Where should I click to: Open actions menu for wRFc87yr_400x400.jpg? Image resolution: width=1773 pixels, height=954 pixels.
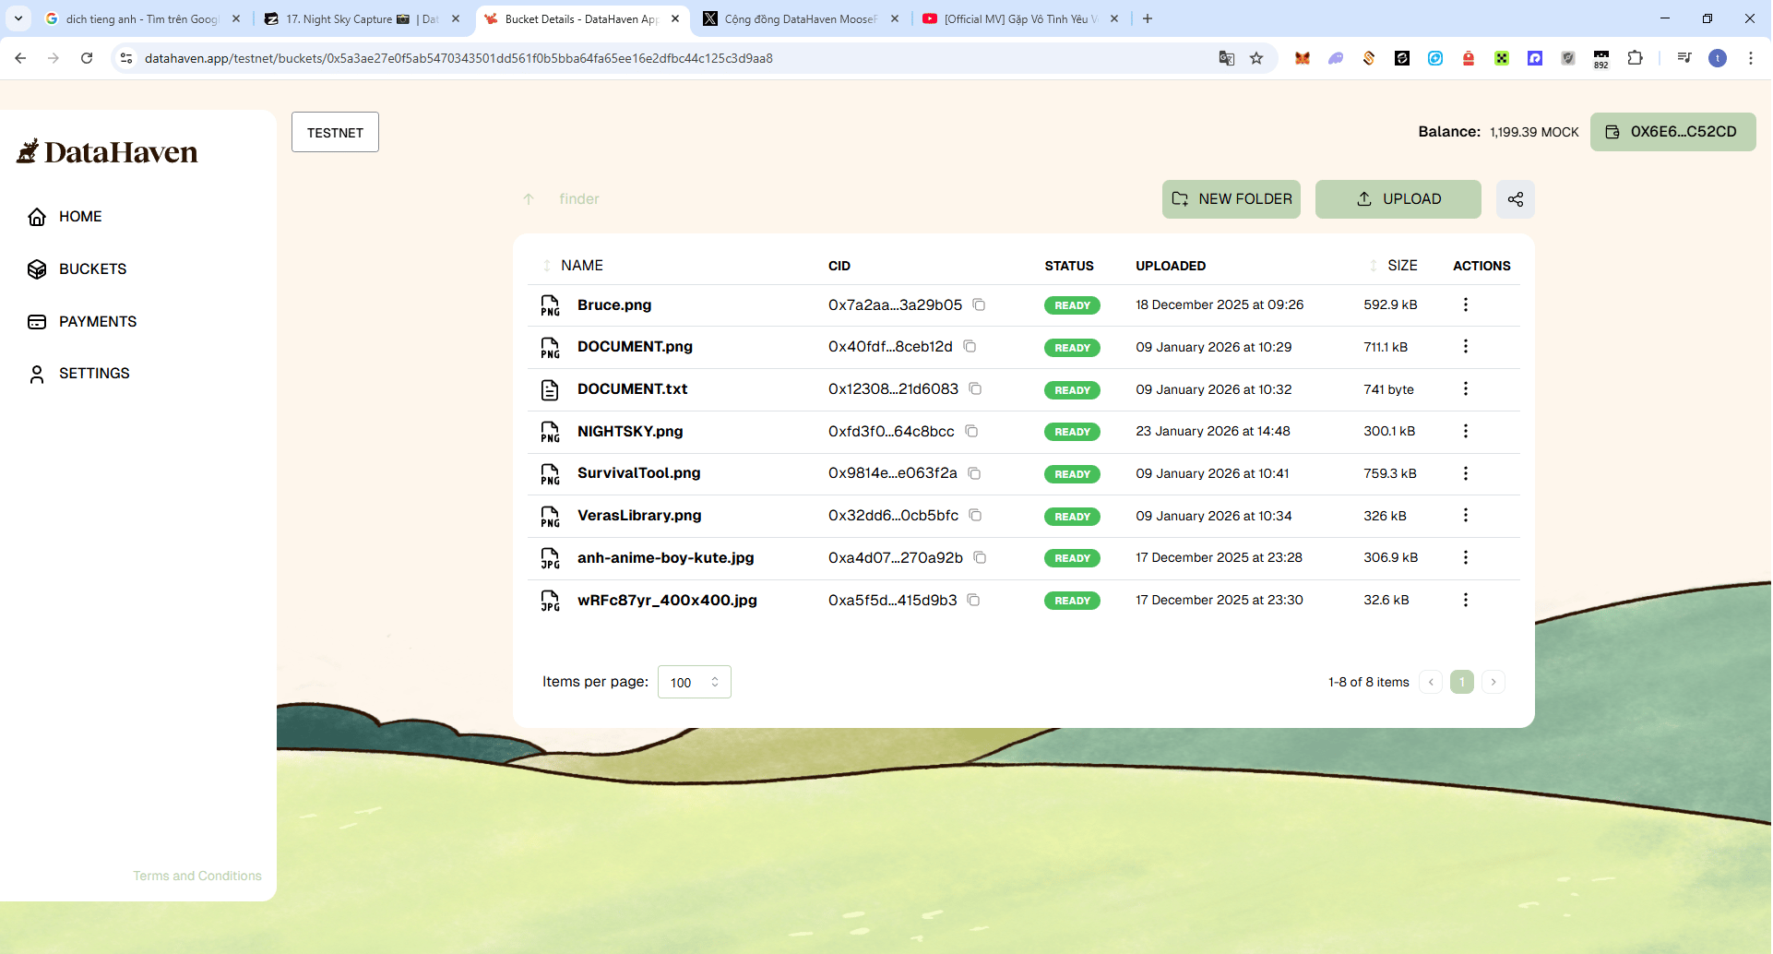1465,601
